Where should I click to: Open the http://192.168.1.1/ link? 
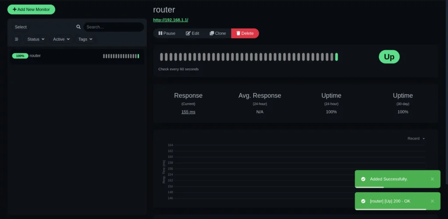pyautogui.click(x=171, y=20)
